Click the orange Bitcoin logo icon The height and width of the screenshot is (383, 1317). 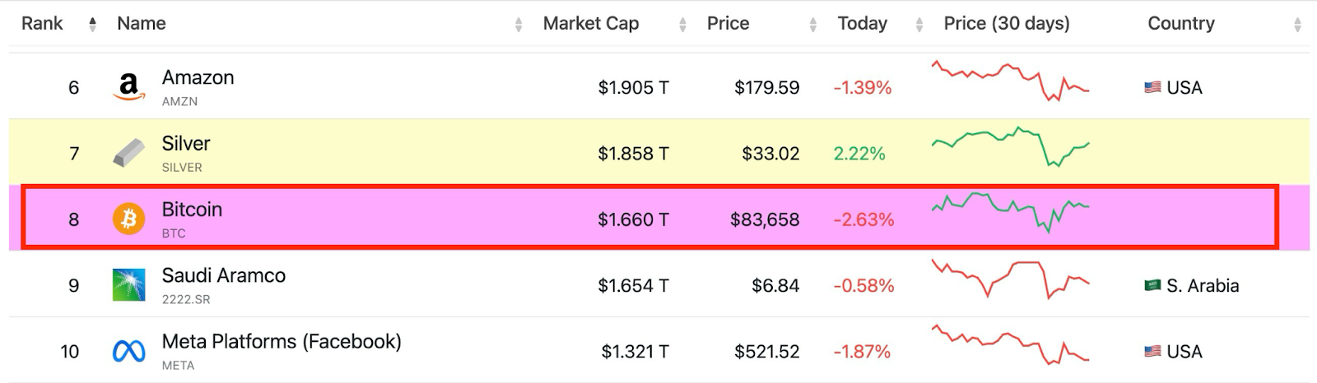(128, 219)
